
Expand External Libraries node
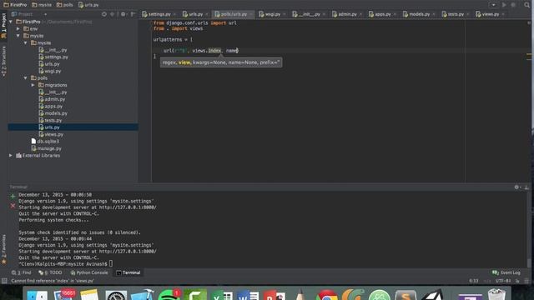click(x=11, y=156)
